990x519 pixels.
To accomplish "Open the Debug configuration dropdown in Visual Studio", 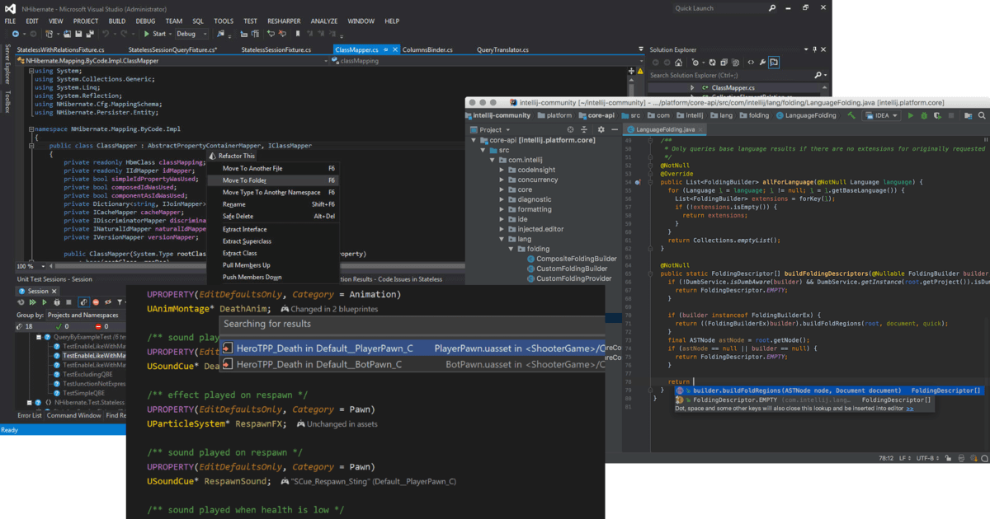I will [x=191, y=34].
